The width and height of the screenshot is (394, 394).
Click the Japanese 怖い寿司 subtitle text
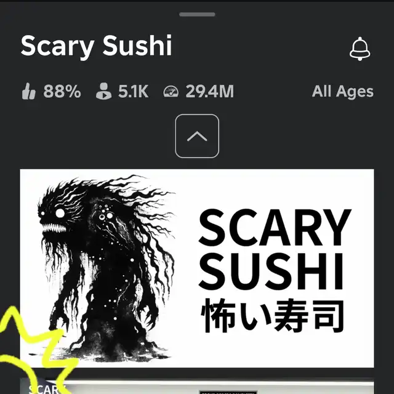(273, 316)
